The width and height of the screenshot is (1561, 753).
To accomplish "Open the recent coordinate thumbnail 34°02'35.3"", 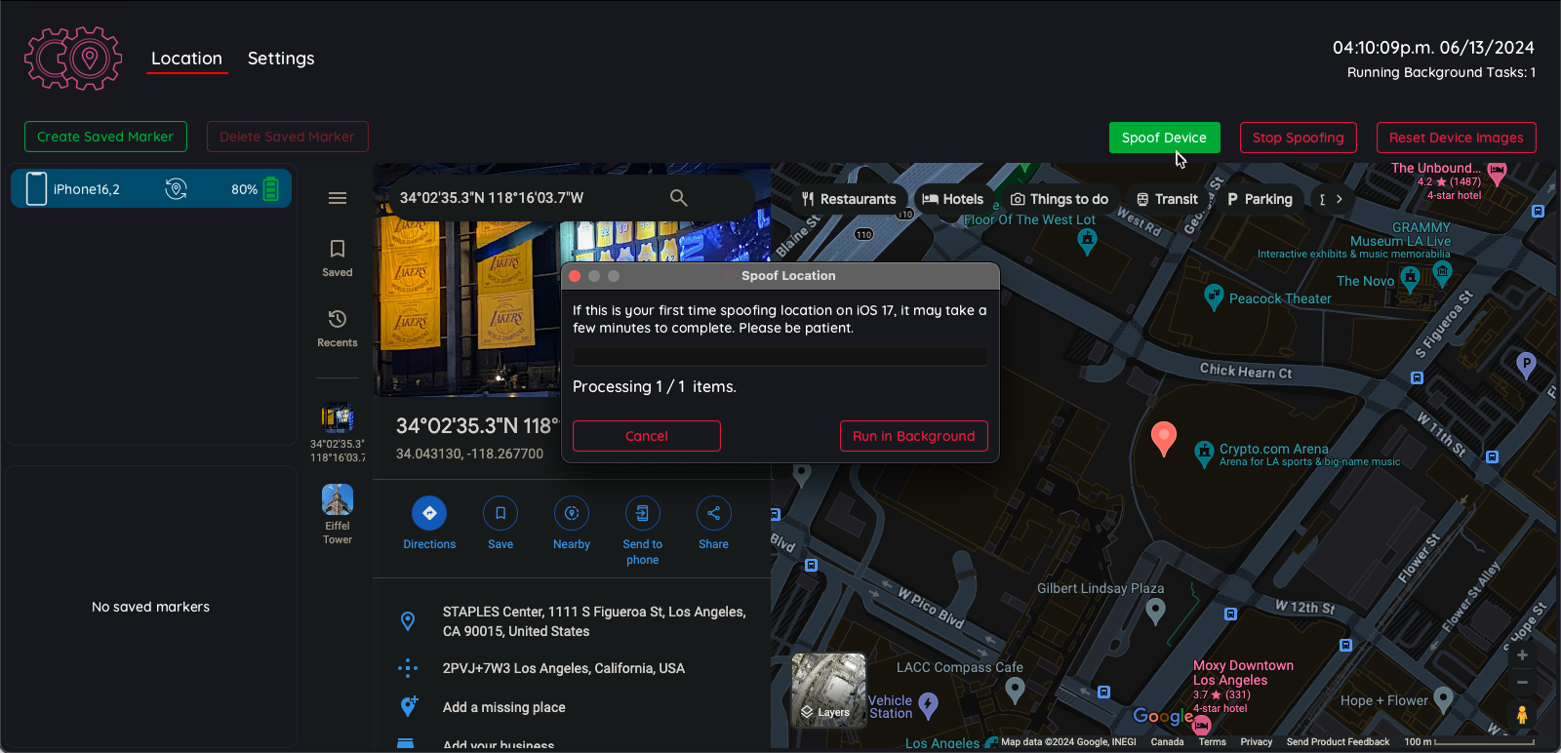I will [338, 433].
